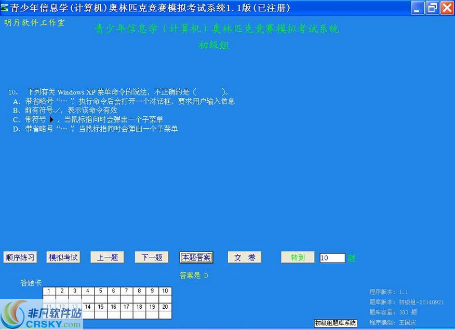Select answer card cell 1

coord(49,291)
